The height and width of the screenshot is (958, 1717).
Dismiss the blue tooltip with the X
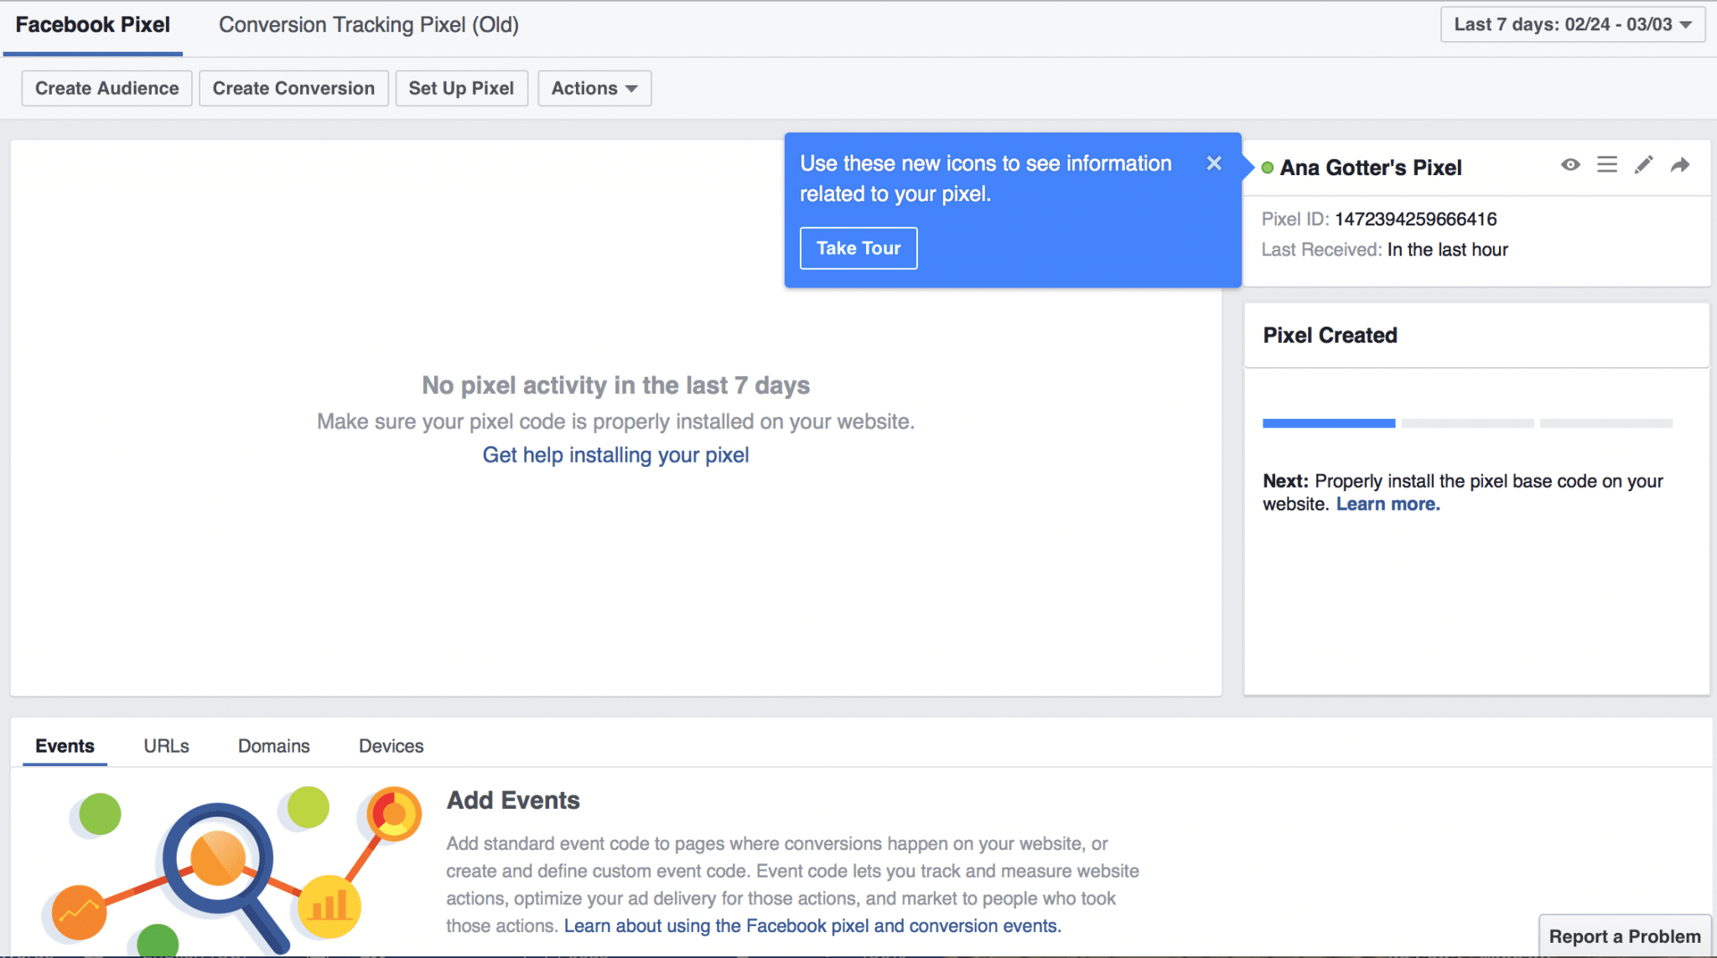click(1214, 163)
